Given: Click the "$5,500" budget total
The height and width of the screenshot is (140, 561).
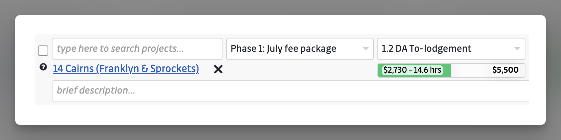Looking at the screenshot, I should click(x=505, y=70).
